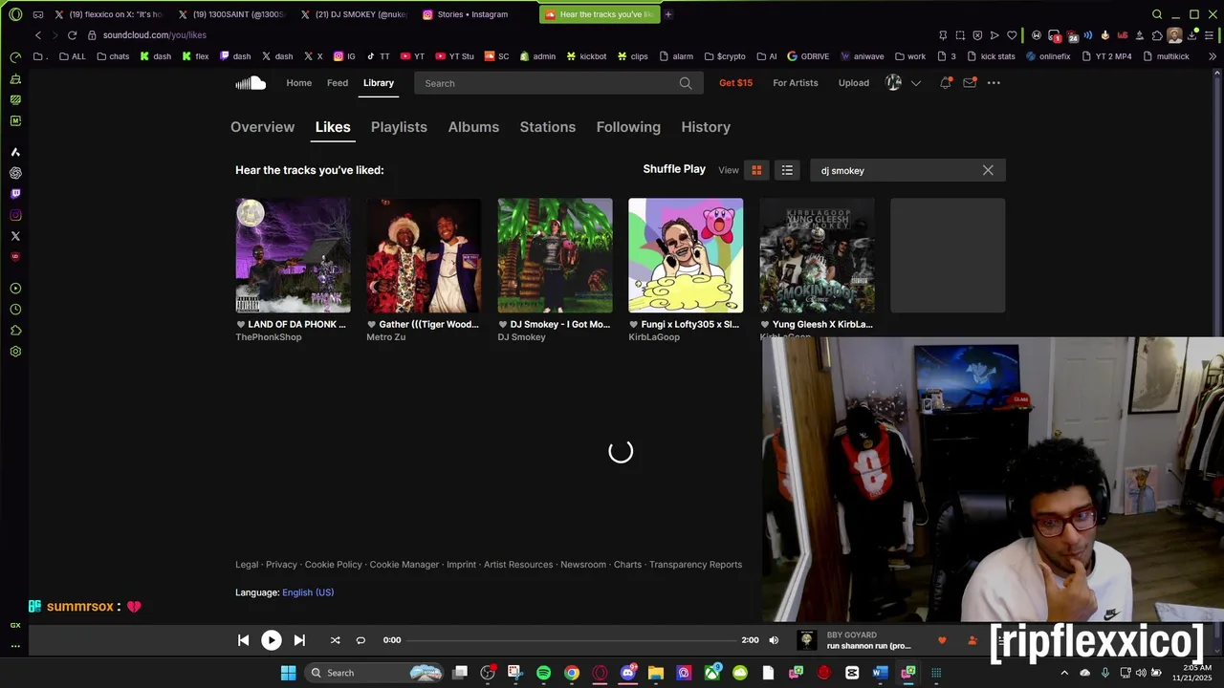The width and height of the screenshot is (1224, 688).
Task: Clear the dj smokey filter text
Action: pos(988,170)
